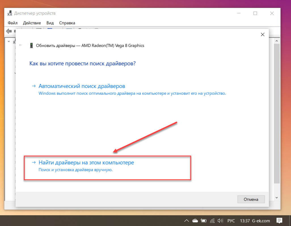291x226 pixels.
Task: Click the Device Manager vertical scrollbar
Action: (x=277, y=113)
